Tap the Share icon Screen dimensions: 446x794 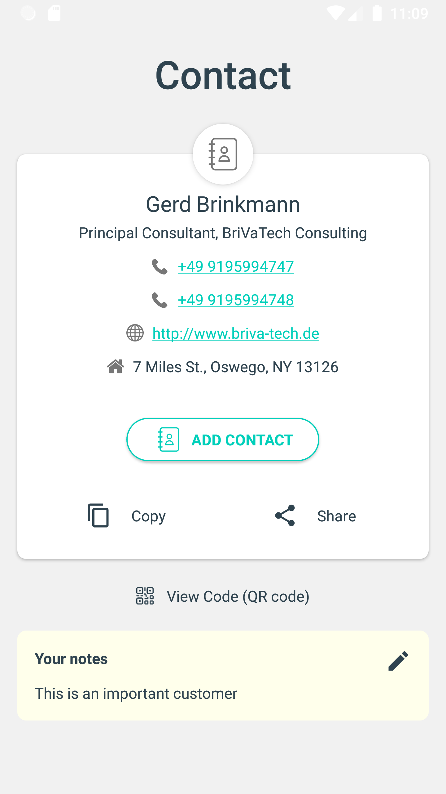click(x=285, y=515)
